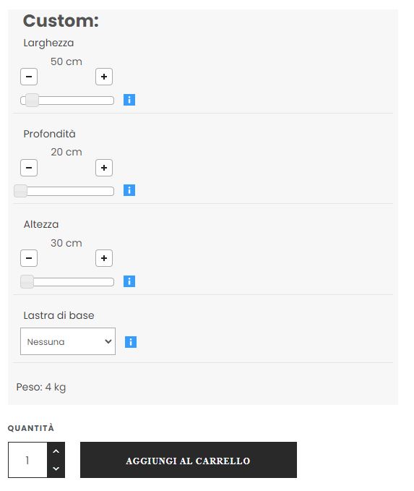Decrease Altezza with the minus button
Image resolution: width=414 pixels, height=491 pixels.
[x=29, y=258]
